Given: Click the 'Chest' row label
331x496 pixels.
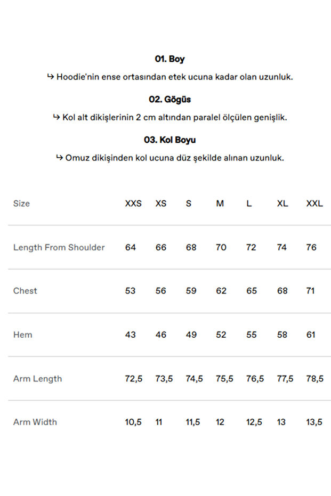Looking at the screenshot, I should (26, 291).
